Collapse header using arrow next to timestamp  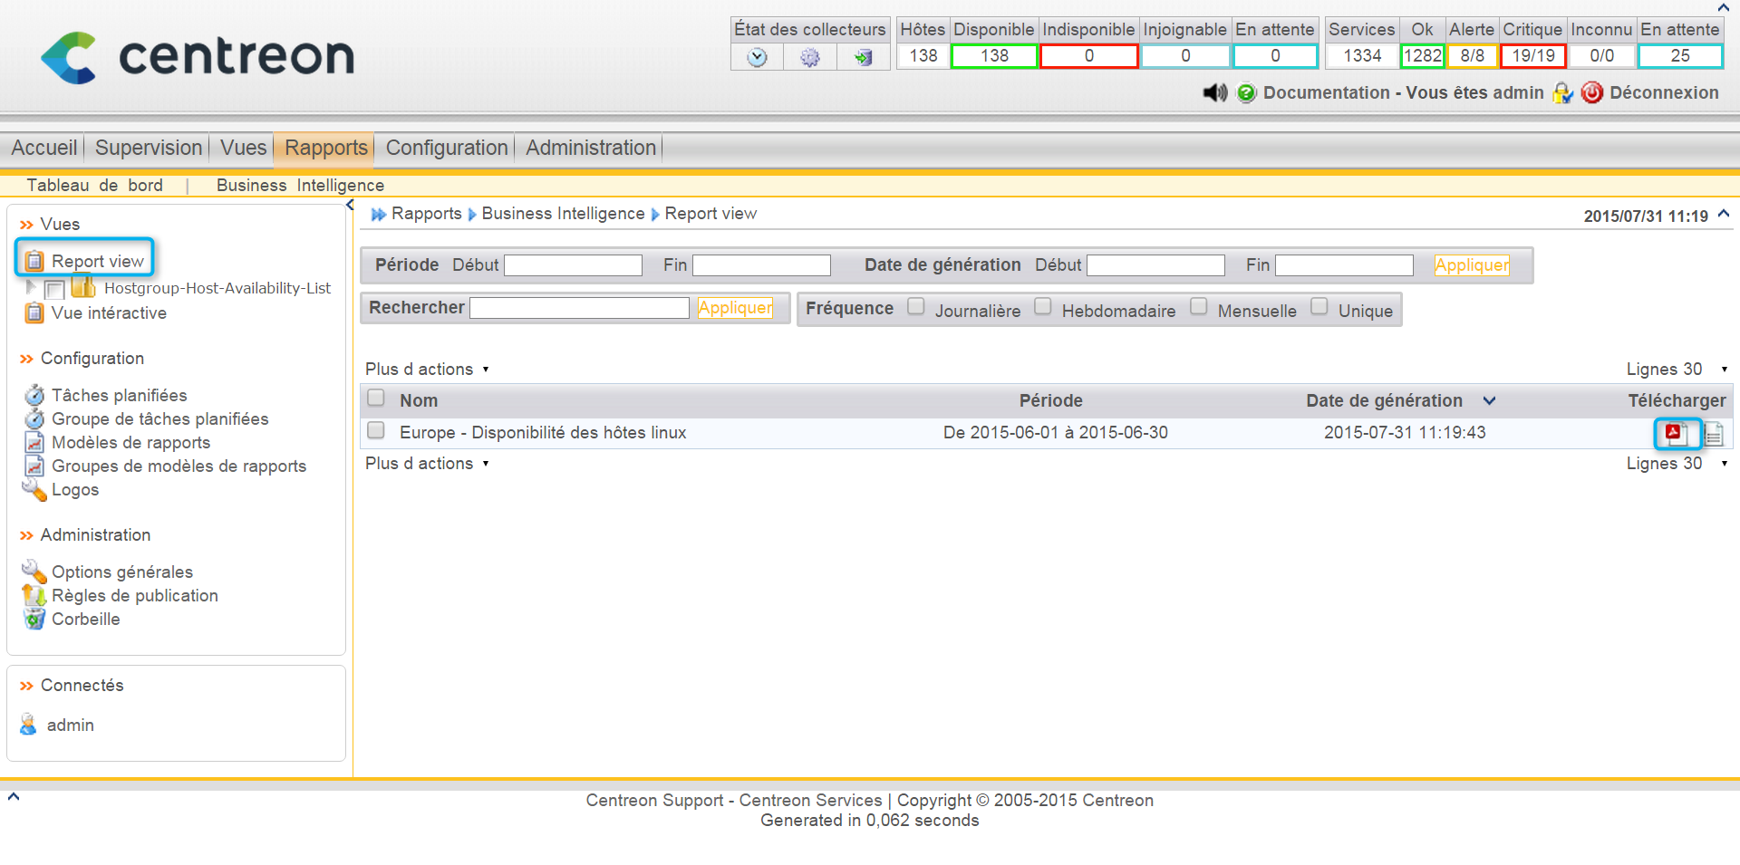pos(1724,214)
